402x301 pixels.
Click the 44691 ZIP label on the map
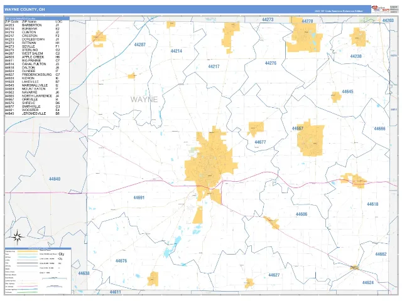coord(139,198)
